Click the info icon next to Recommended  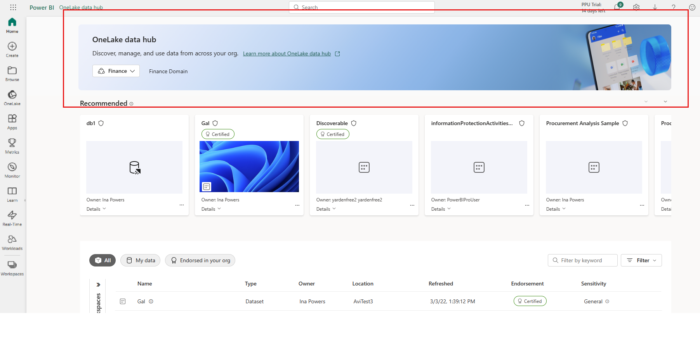(x=131, y=104)
